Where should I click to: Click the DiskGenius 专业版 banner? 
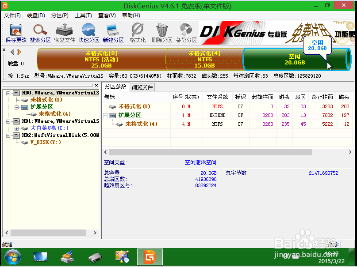[x=276, y=33]
